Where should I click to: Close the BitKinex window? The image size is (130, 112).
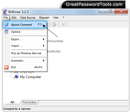click(x=121, y=11)
